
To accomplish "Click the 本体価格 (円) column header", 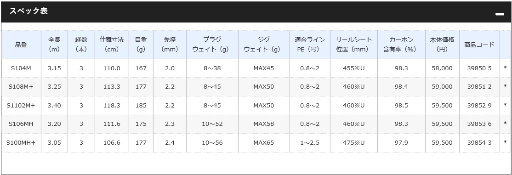I will [x=442, y=45].
